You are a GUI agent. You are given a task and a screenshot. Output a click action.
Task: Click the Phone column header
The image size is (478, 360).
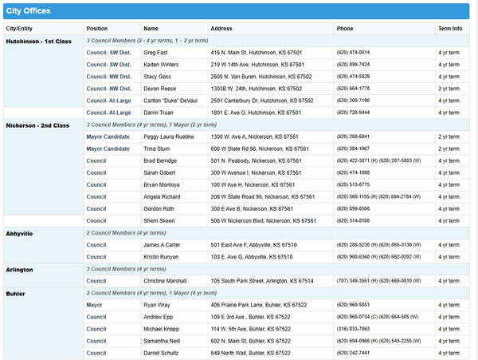click(x=345, y=29)
